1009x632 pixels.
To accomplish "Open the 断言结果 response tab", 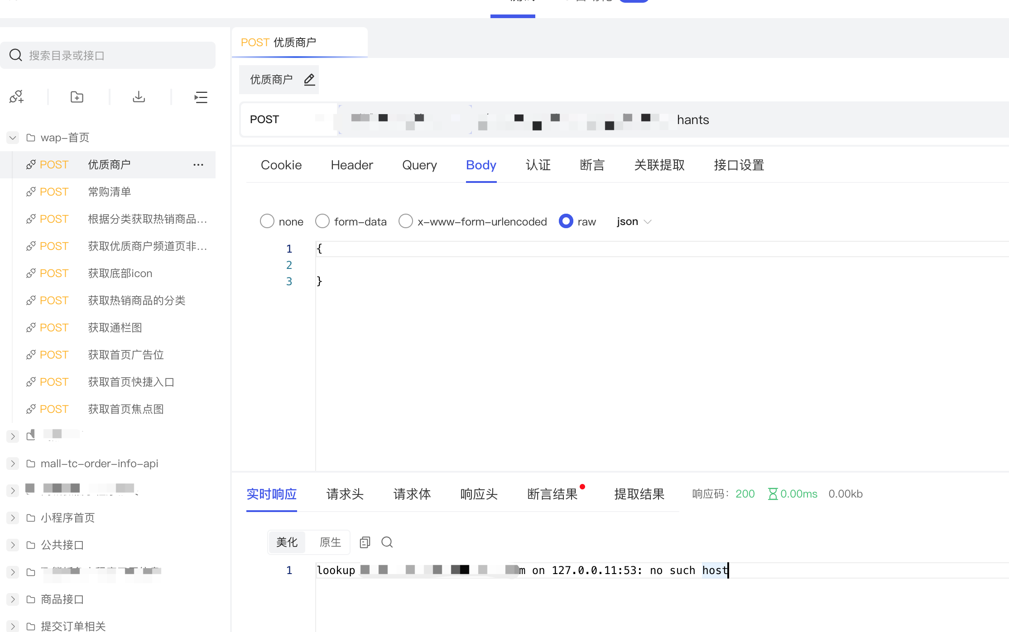I will [x=552, y=494].
